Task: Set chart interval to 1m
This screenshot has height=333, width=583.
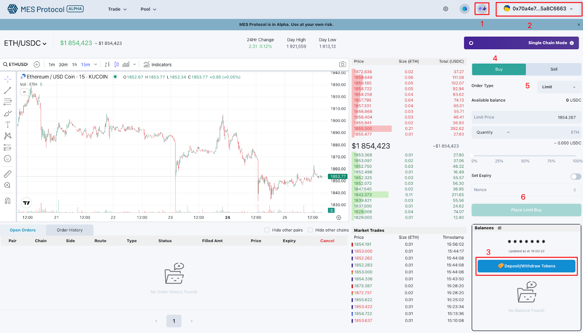Action: click(52, 65)
